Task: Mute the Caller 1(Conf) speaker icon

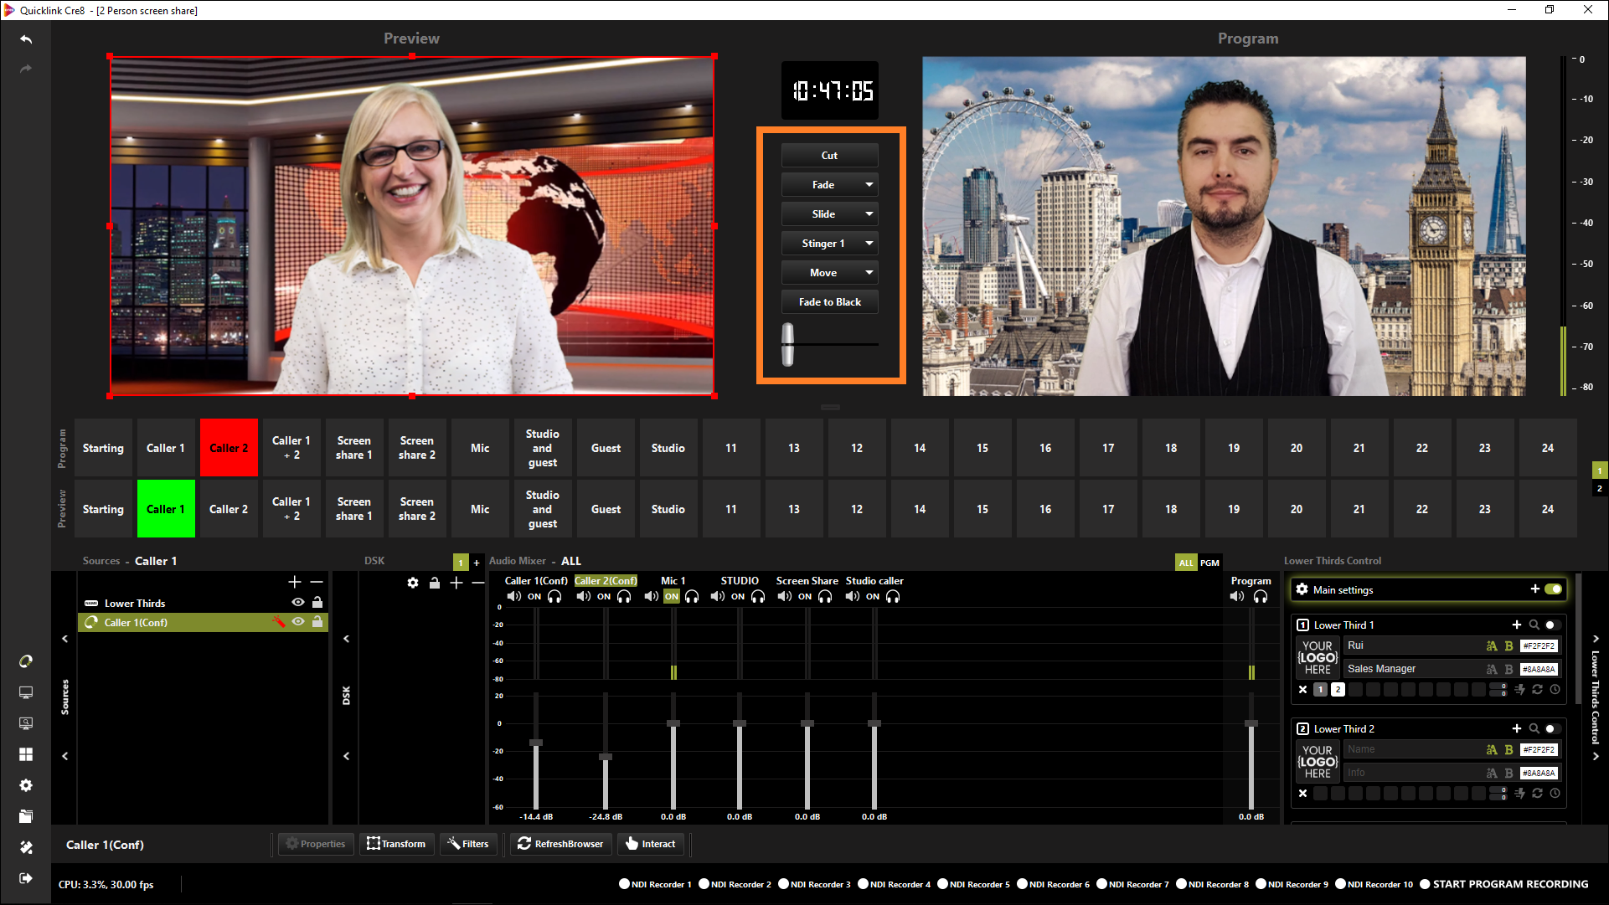Action: (513, 597)
